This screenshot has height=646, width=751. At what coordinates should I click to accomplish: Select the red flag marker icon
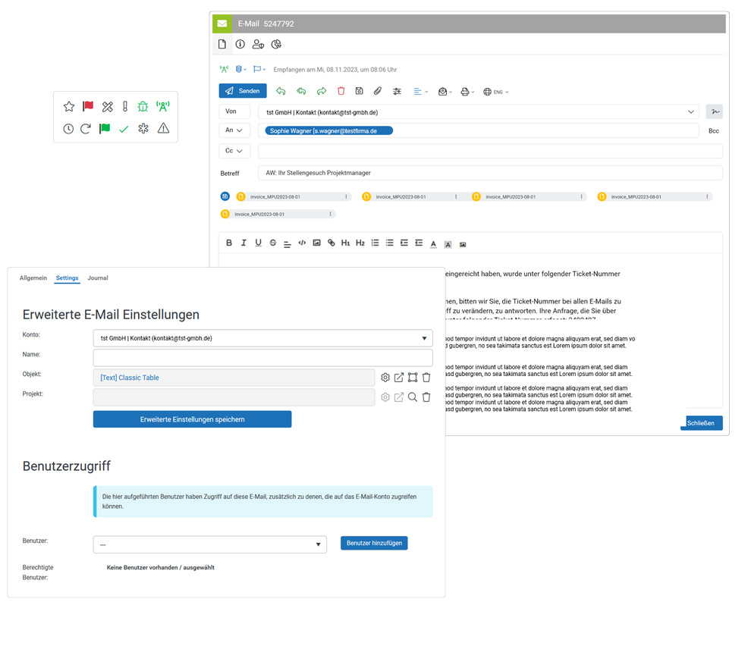click(88, 107)
